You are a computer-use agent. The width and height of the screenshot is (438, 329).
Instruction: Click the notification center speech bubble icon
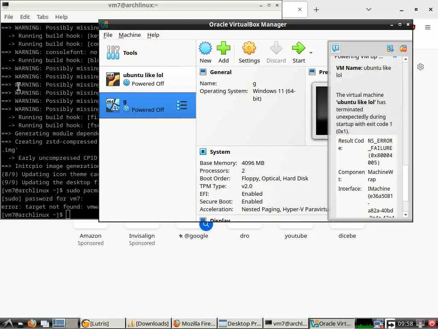[x=336, y=48]
